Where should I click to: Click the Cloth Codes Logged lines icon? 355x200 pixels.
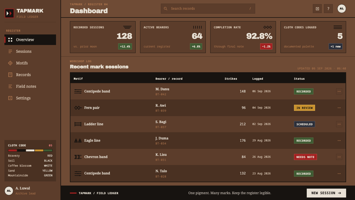click(338, 27)
